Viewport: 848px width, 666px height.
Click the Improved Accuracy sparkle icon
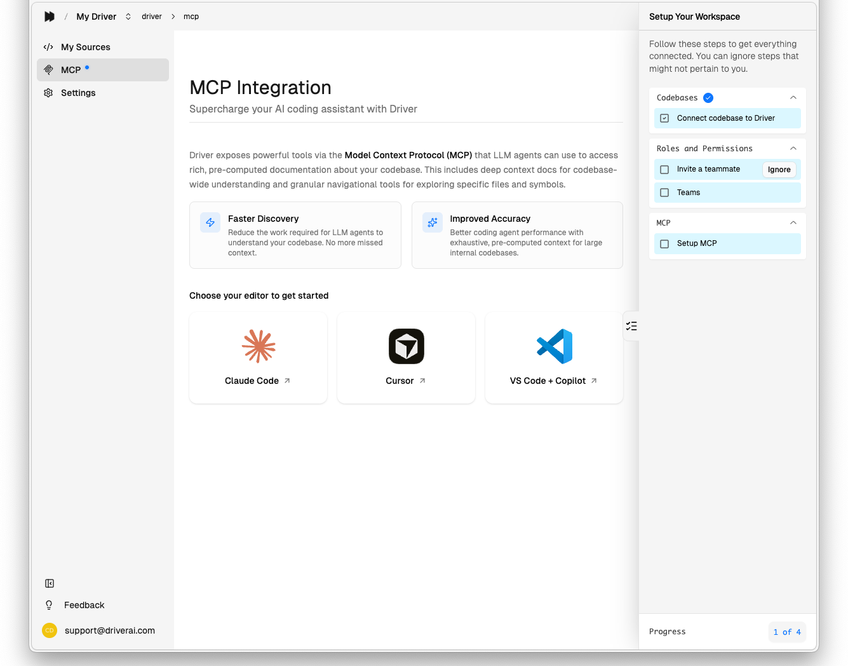432,222
